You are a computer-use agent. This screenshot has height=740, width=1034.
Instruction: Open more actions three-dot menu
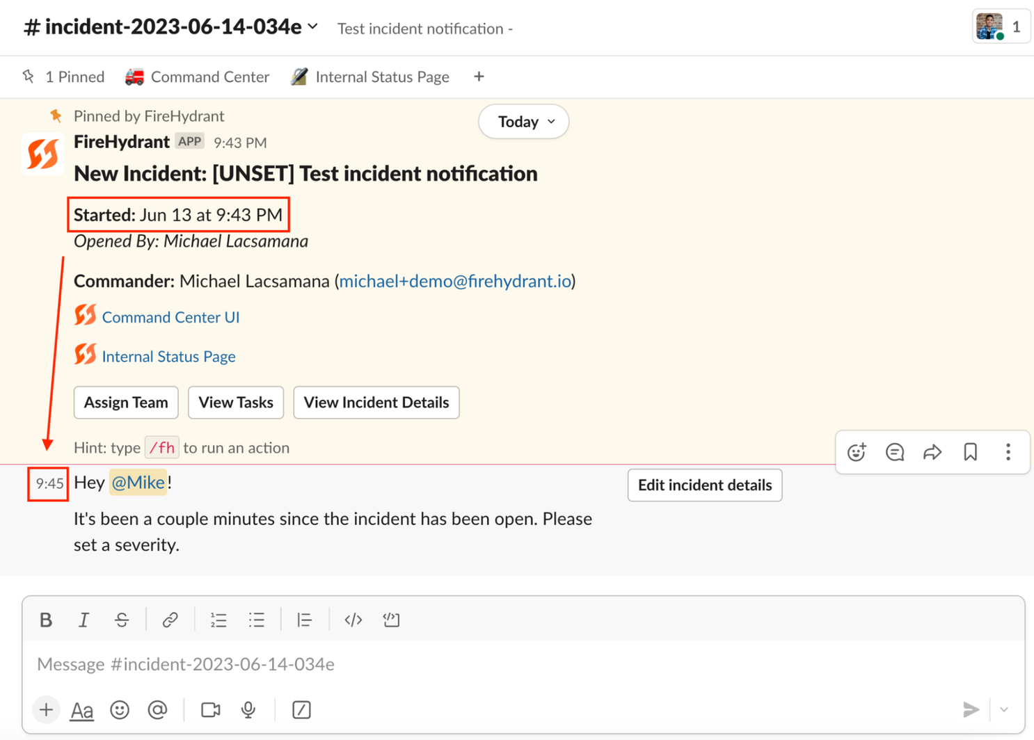1008,452
